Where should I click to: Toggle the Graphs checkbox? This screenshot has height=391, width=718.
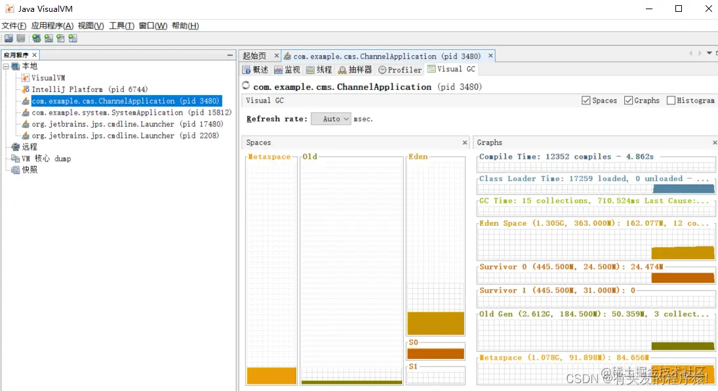[x=628, y=100]
